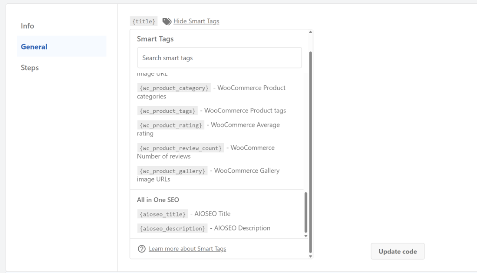The height and width of the screenshot is (273, 477).
Task: Click 'WooCommerce Average rating' description
Action: point(208,129)
